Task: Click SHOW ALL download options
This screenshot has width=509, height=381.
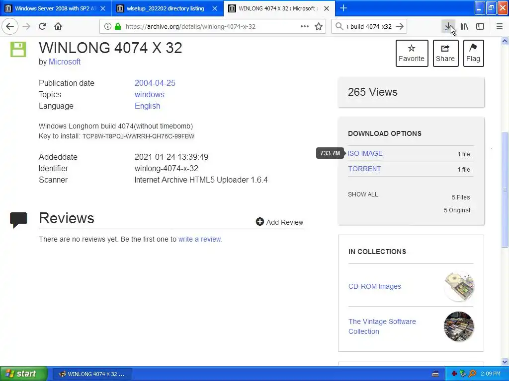Action: [363, 194]
